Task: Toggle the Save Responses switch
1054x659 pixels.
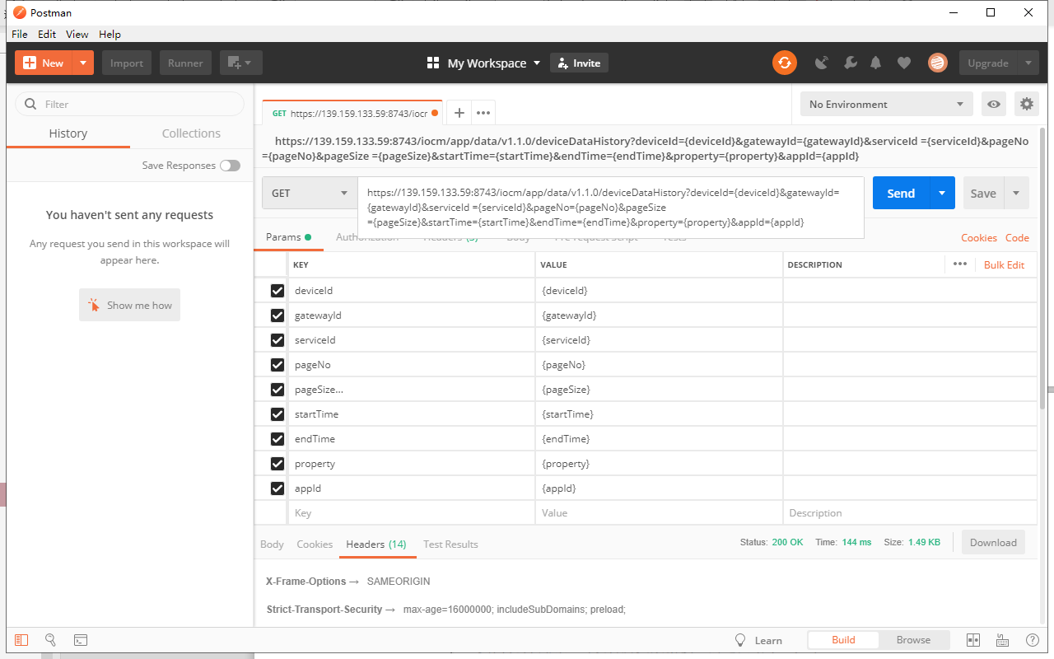Action: (x=230, y=166)
